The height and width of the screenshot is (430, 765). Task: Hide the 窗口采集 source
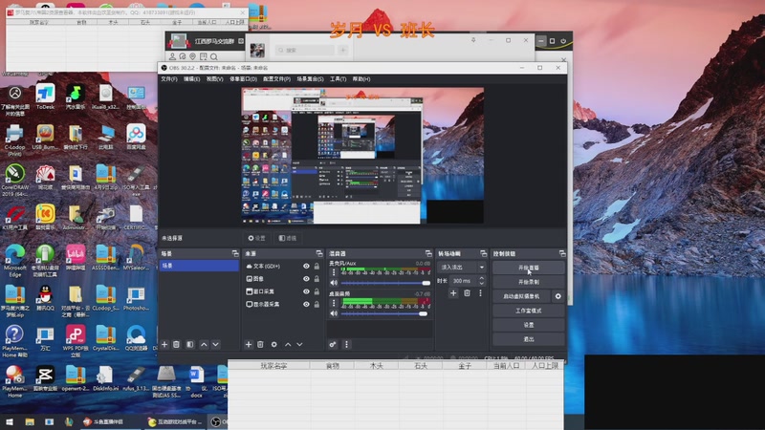click(x=306, y=291)
